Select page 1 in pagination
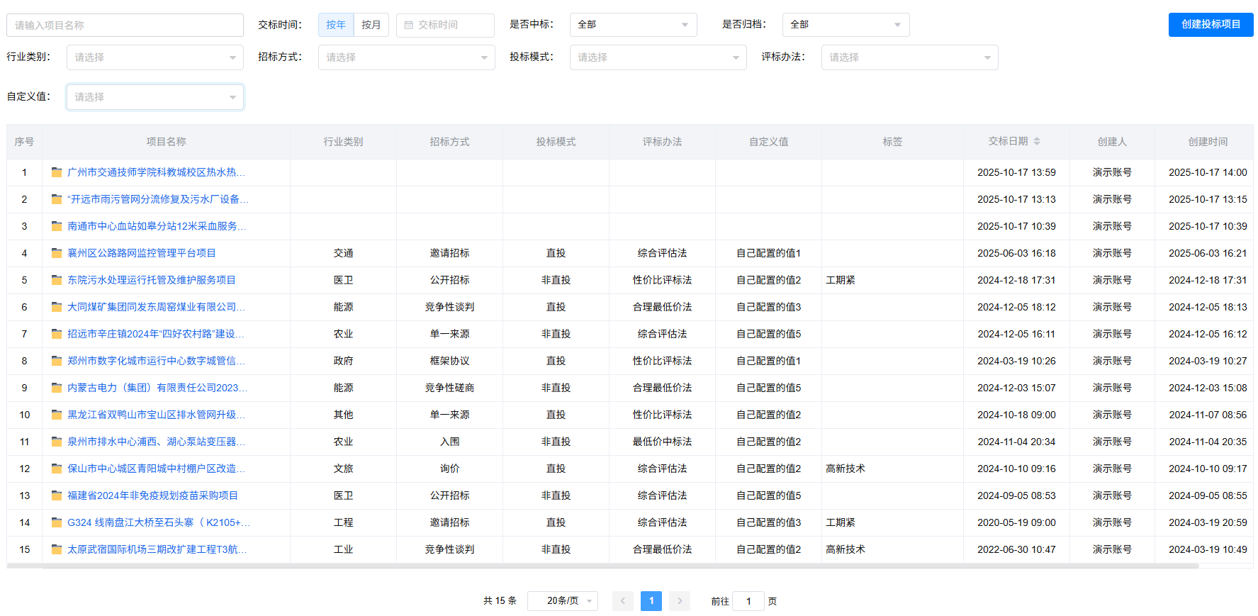Viewport: 1258px width, 616px height. 651,601
